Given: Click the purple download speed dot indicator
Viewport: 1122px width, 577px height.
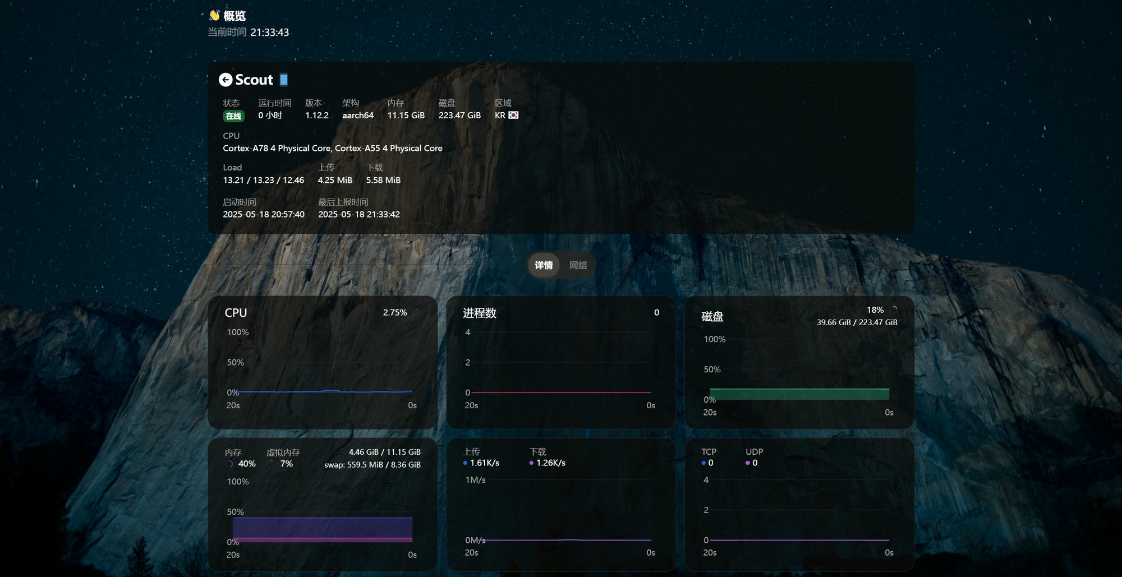Looking at the screenshot, I should pos(531,463).
